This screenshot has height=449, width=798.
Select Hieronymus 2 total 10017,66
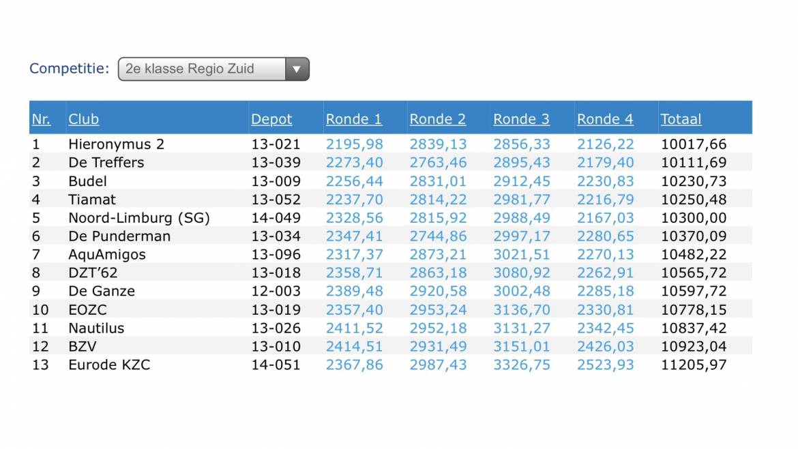tap(694, 144)
